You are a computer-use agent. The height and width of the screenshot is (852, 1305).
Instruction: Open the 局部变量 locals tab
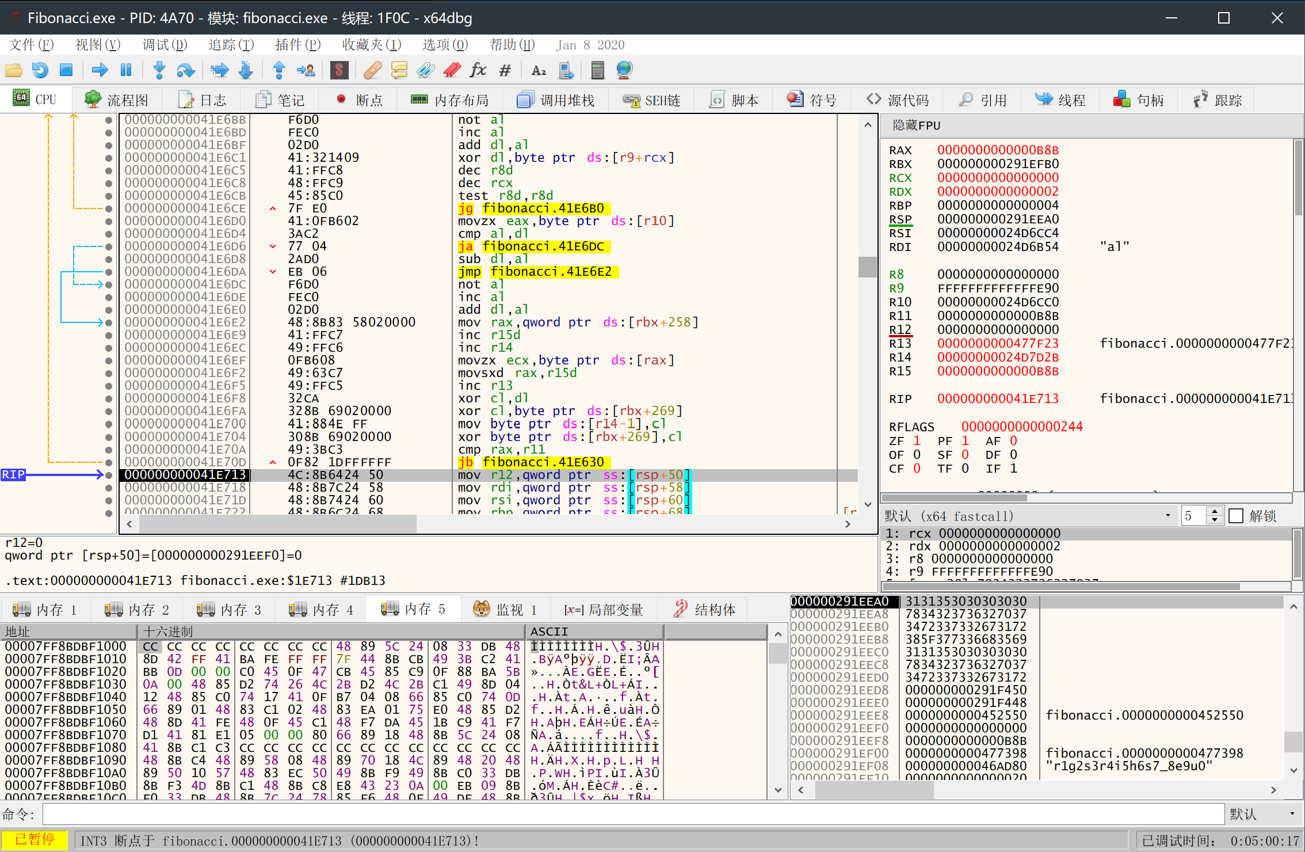(604, 609)
